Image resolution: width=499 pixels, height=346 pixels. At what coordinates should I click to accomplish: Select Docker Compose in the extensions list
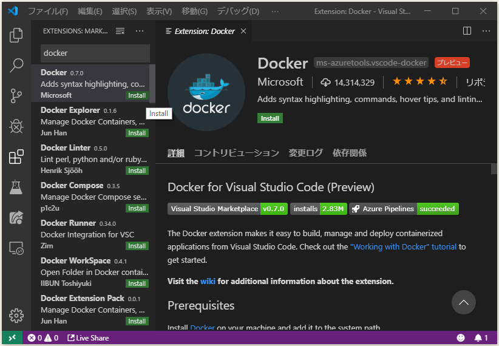pyautogui.click(x=92, y=197)
